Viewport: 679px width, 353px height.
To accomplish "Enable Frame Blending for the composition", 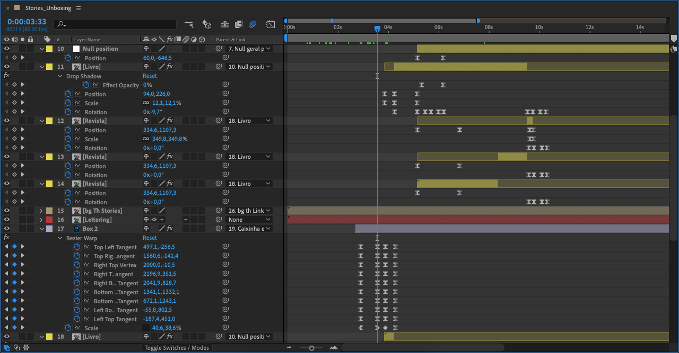I will [x=239, y=24].
